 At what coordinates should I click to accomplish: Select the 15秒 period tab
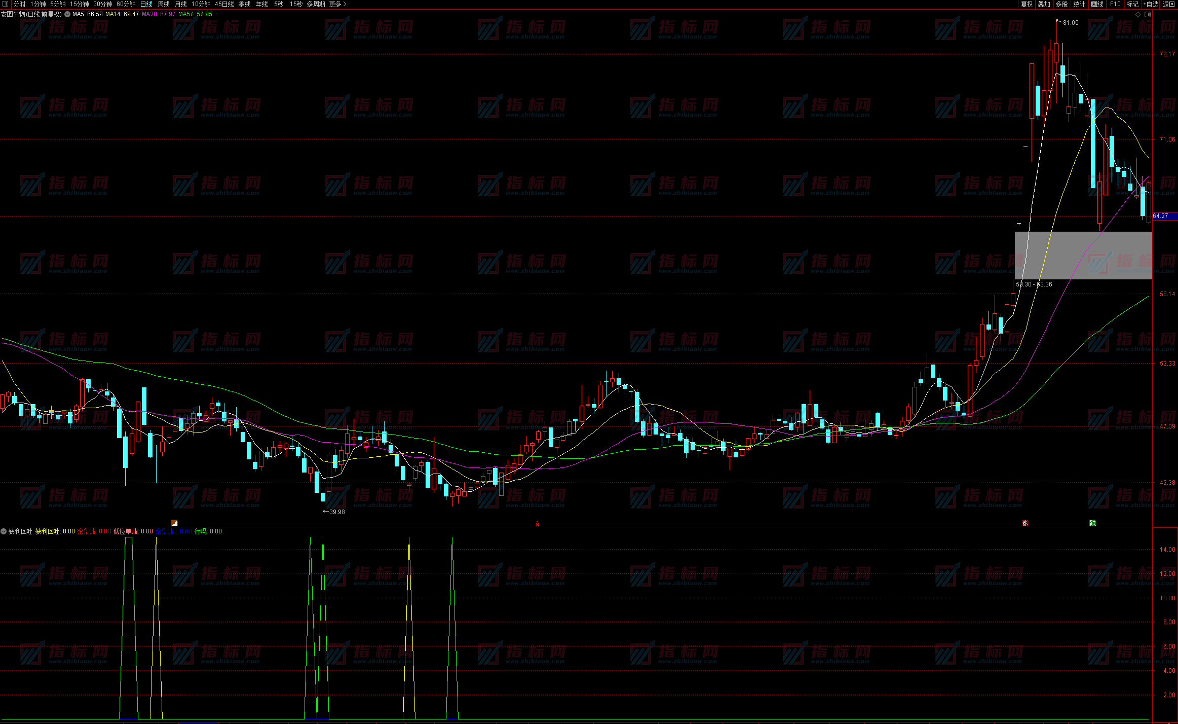click(296, 4)
